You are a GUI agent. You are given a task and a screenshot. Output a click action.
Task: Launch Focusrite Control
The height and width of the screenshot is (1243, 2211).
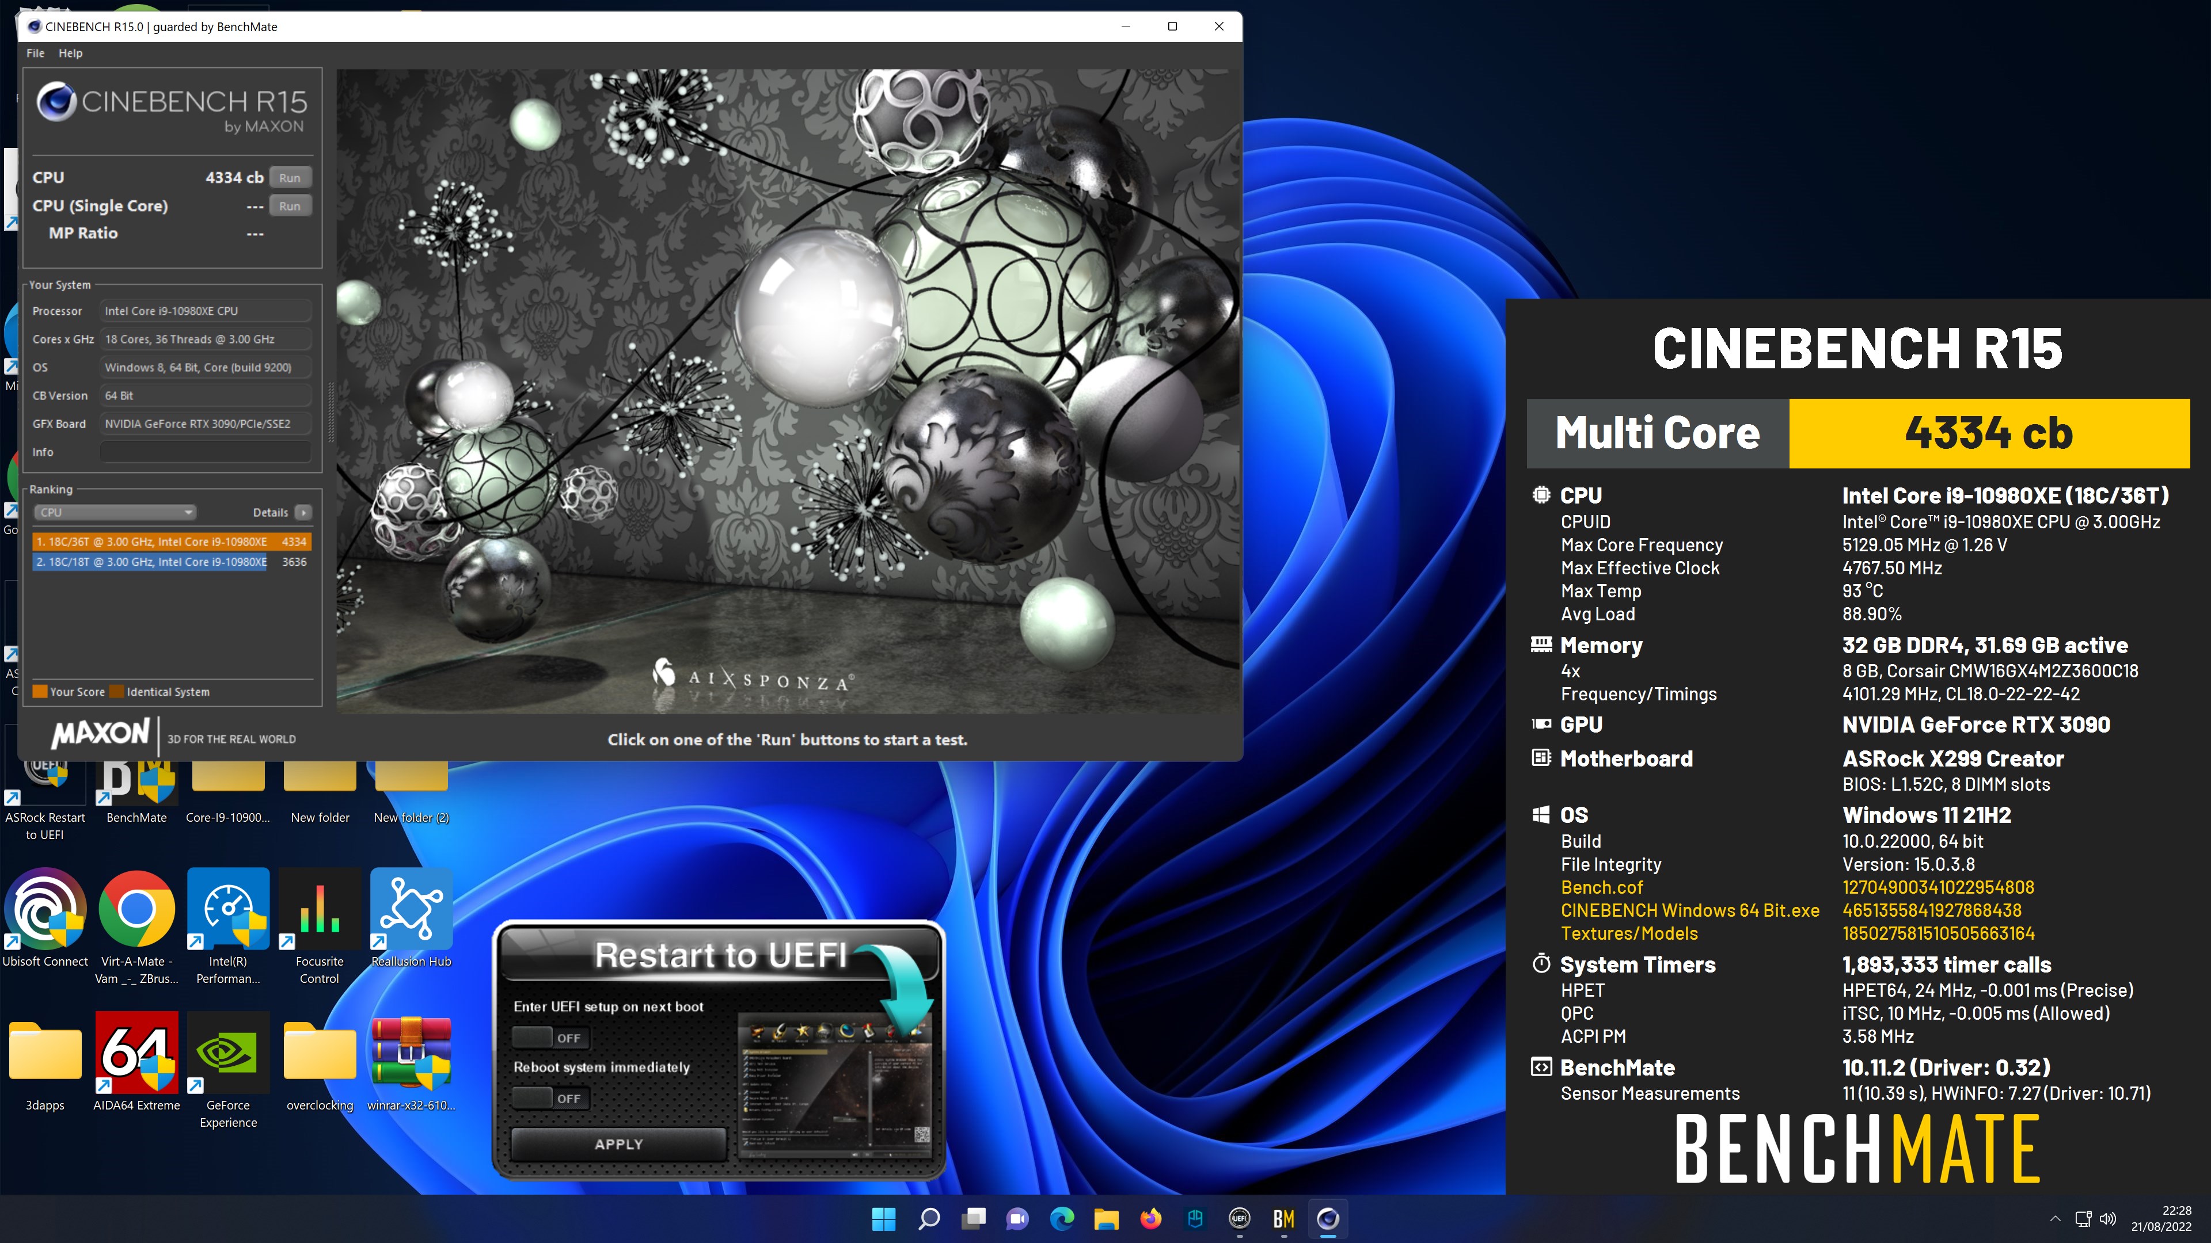click(x=320, y=926)
